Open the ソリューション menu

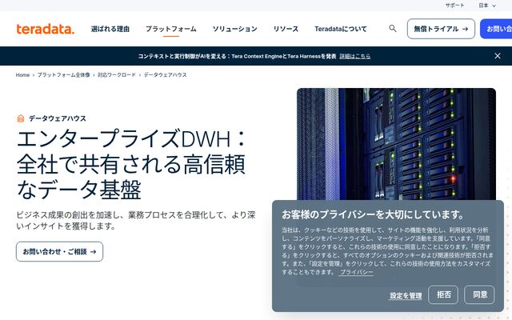[234, 29]
